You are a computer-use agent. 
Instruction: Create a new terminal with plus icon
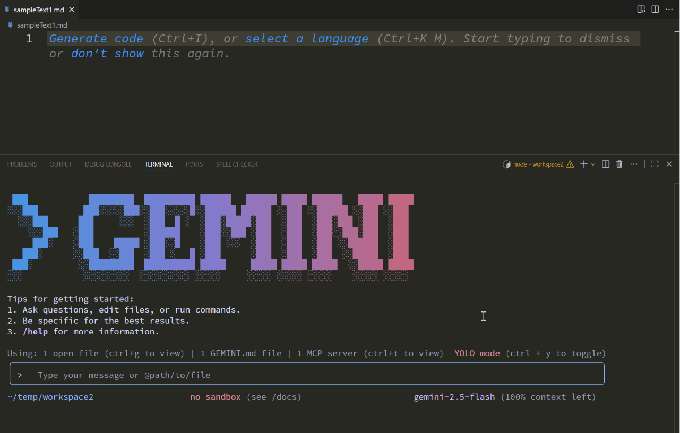click(583, 164)
